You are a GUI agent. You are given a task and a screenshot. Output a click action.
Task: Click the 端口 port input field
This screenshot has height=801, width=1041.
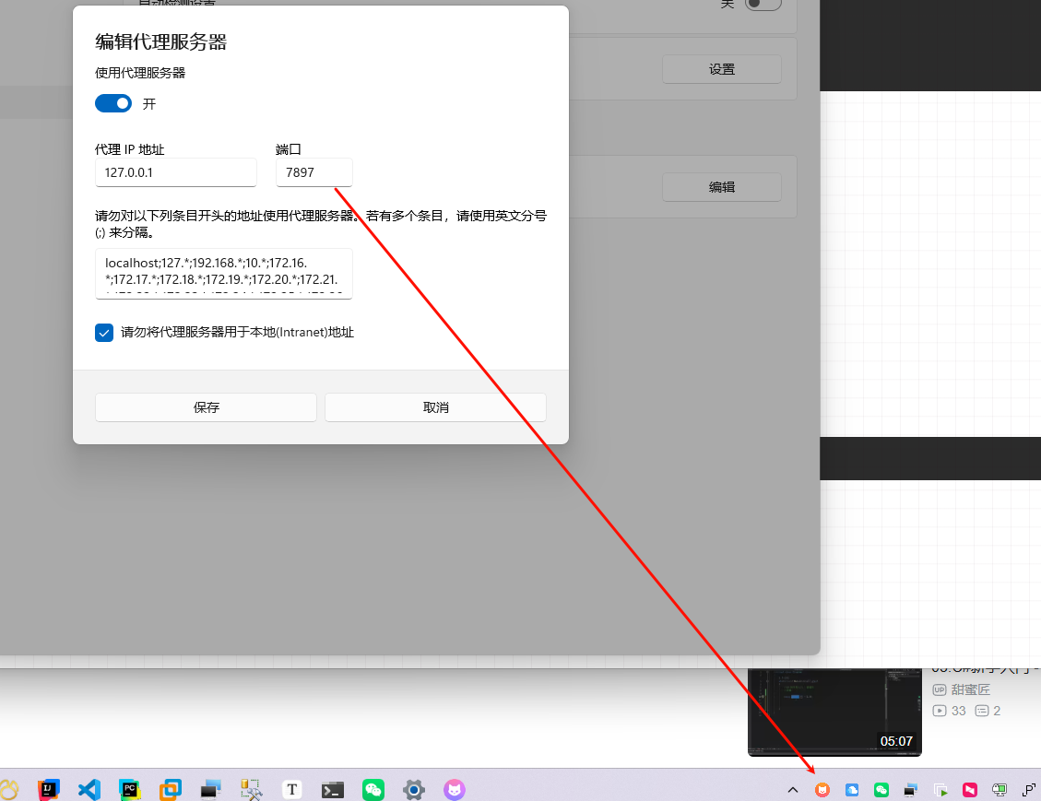pyautogui.click(x=313, y=172)
